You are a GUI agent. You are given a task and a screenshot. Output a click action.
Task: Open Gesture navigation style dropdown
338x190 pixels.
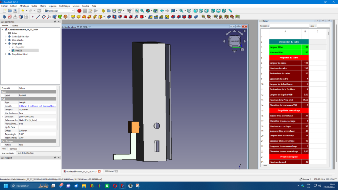click(x=306, y=179)
